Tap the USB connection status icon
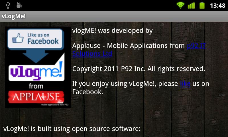Screen dimensions: 228x137 [8, 5]
